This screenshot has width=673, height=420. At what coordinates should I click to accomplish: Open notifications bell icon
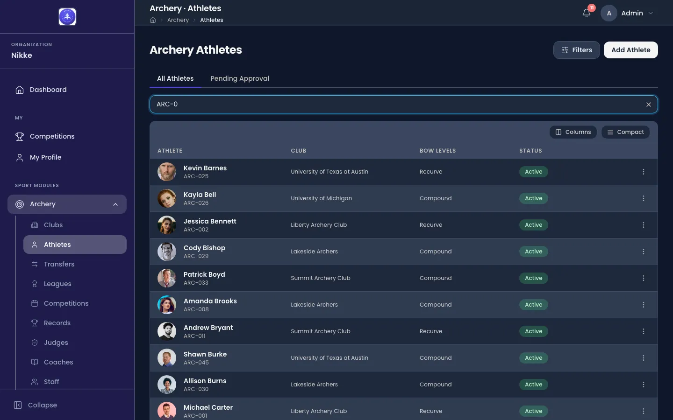pos(587,13)
